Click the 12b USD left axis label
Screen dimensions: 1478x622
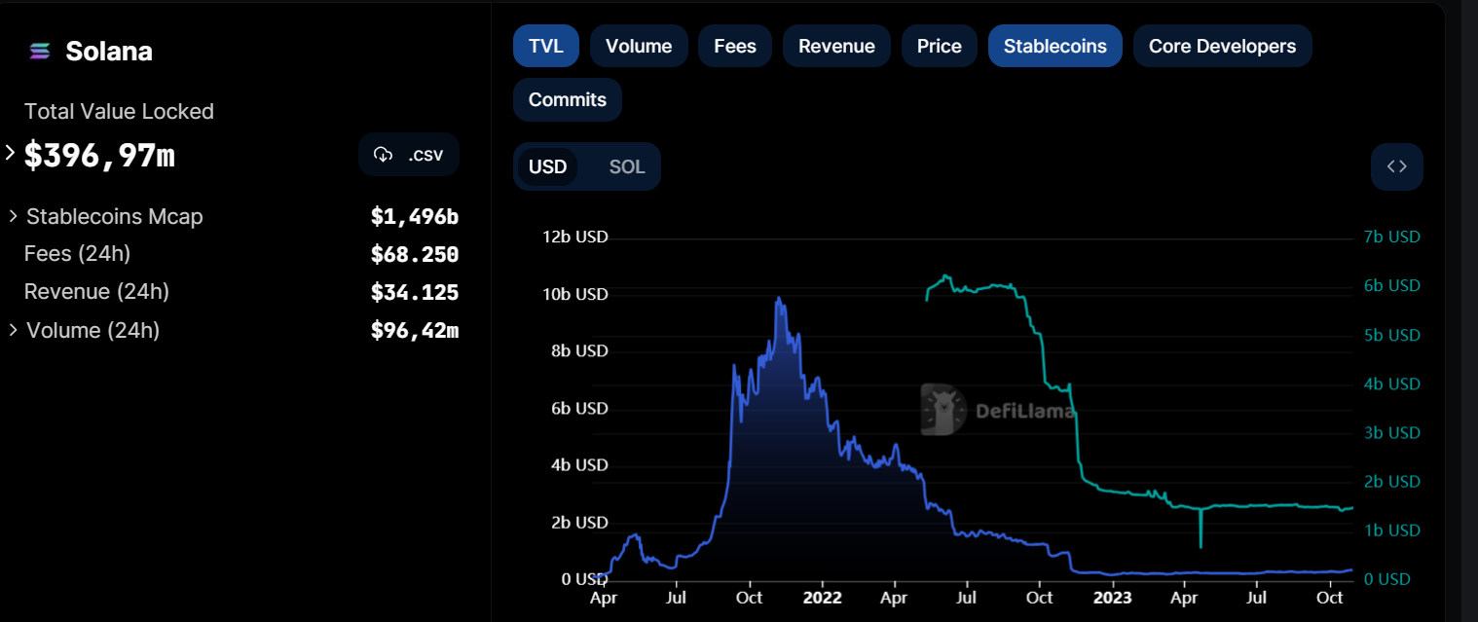tap(575, 237)
